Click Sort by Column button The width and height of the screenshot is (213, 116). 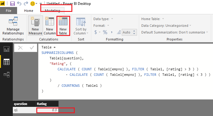click(81, 26)
